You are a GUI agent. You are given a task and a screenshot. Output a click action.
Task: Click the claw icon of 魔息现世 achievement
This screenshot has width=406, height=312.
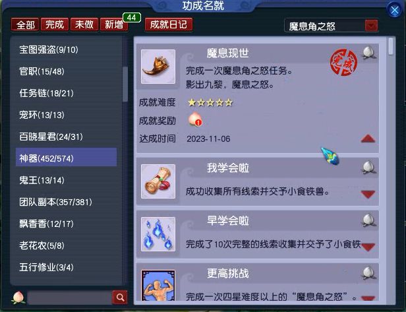click(158, 67)
